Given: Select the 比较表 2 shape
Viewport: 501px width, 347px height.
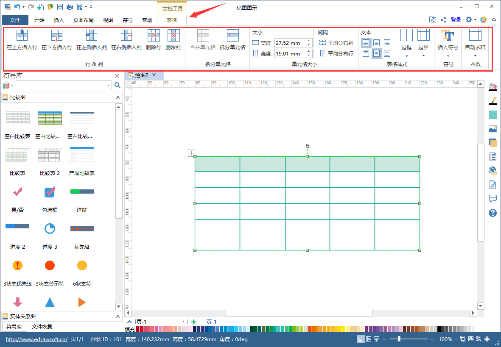Looking at the screenshot, I should click(x=50, y=155).
